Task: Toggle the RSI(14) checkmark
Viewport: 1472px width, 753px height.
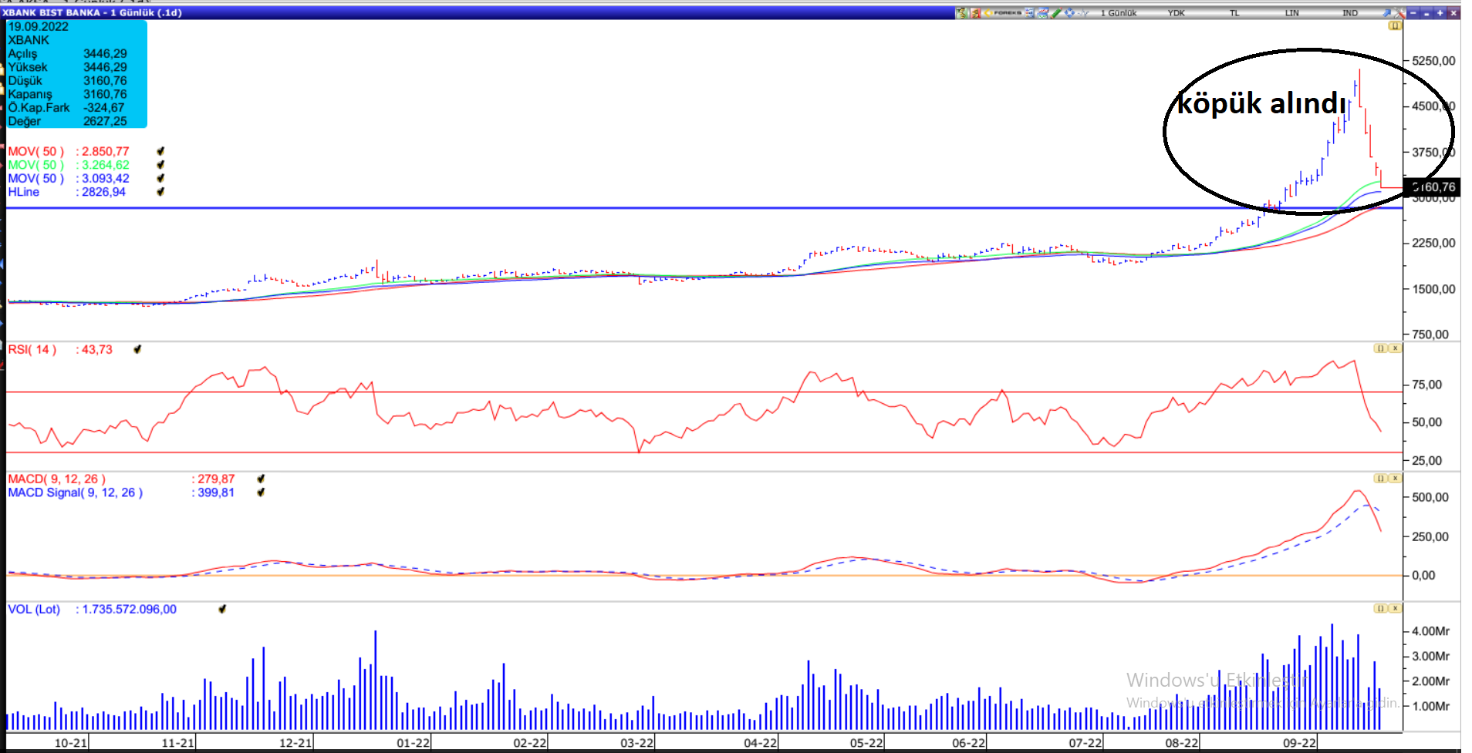Action: tap(137, 349)
